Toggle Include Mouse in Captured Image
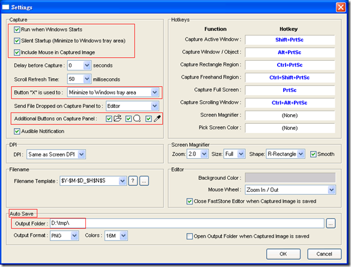Viewport: 351px width, 267px height. coord(17,52)
